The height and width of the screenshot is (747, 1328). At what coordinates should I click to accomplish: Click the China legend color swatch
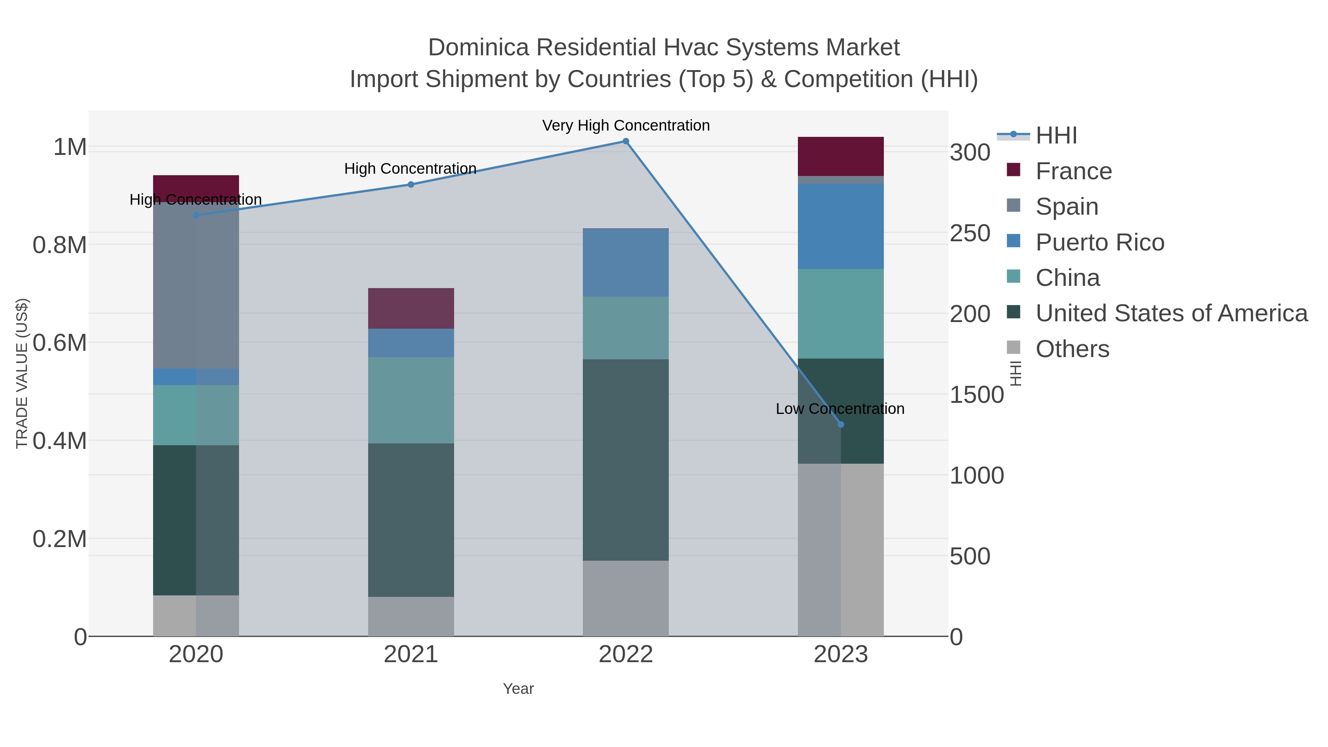point(1014,276)
